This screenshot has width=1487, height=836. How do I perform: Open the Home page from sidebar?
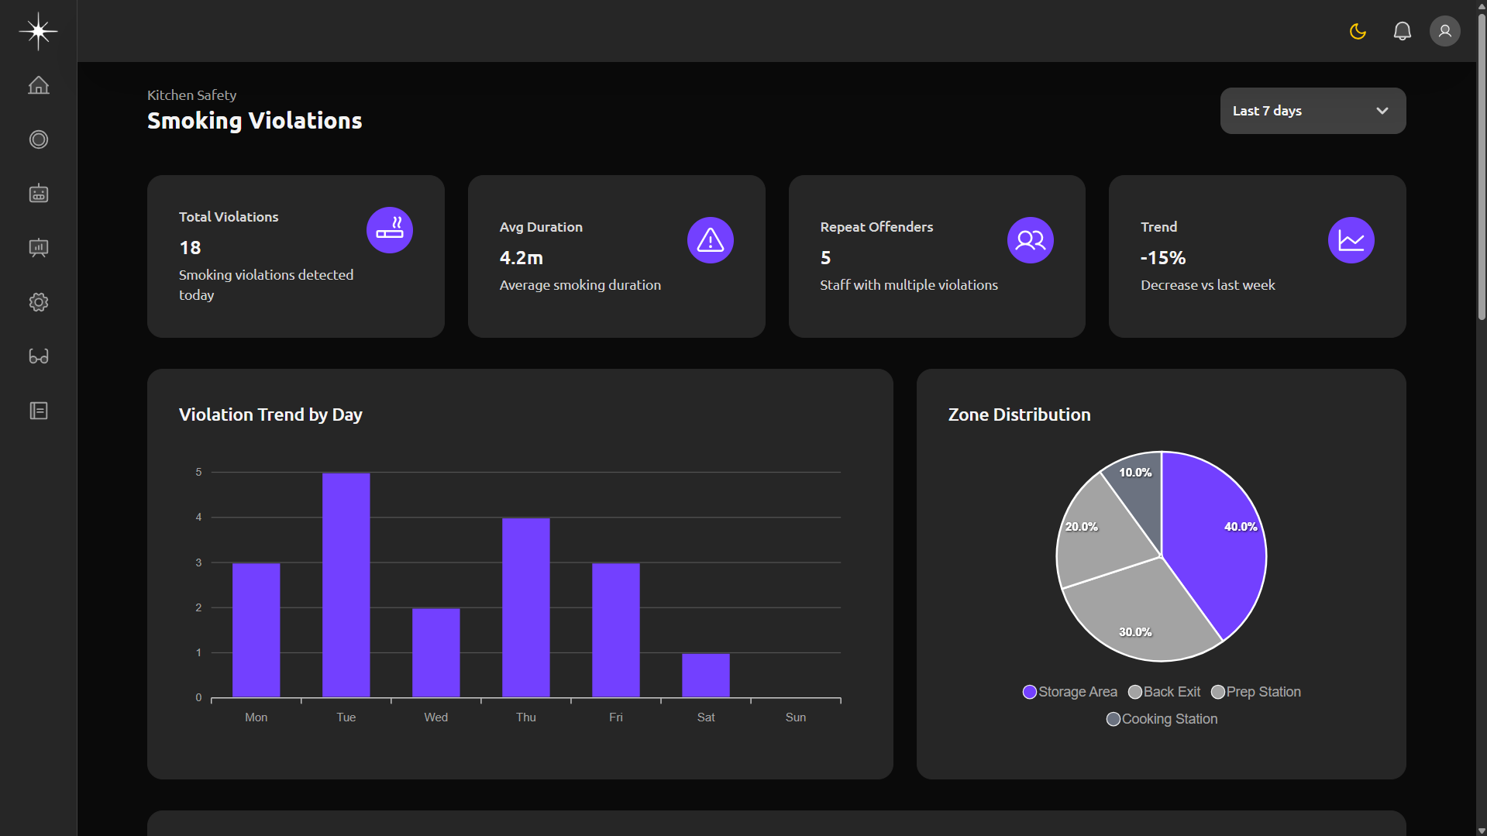coord(38,85)
